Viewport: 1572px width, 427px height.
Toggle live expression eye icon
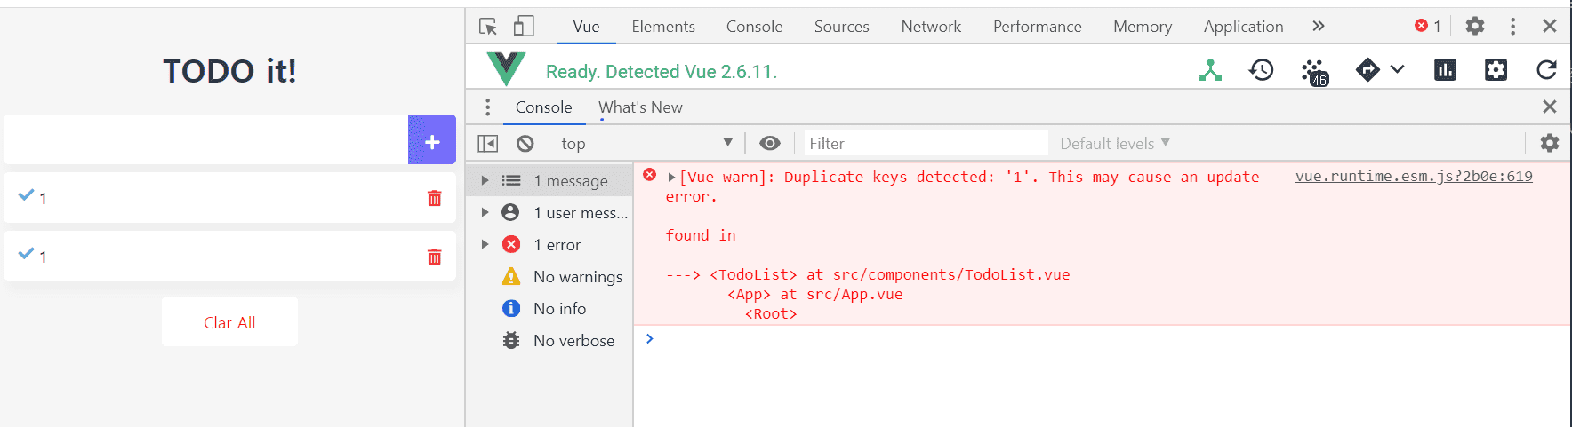pos(770,143)
